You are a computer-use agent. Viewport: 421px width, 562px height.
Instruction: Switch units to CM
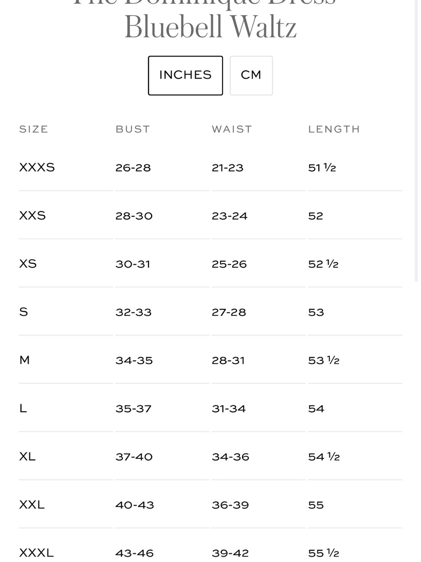coord(251,75)
